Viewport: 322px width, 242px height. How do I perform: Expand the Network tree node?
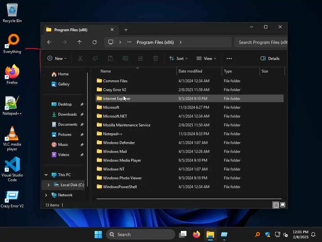[x=46, y=195]
